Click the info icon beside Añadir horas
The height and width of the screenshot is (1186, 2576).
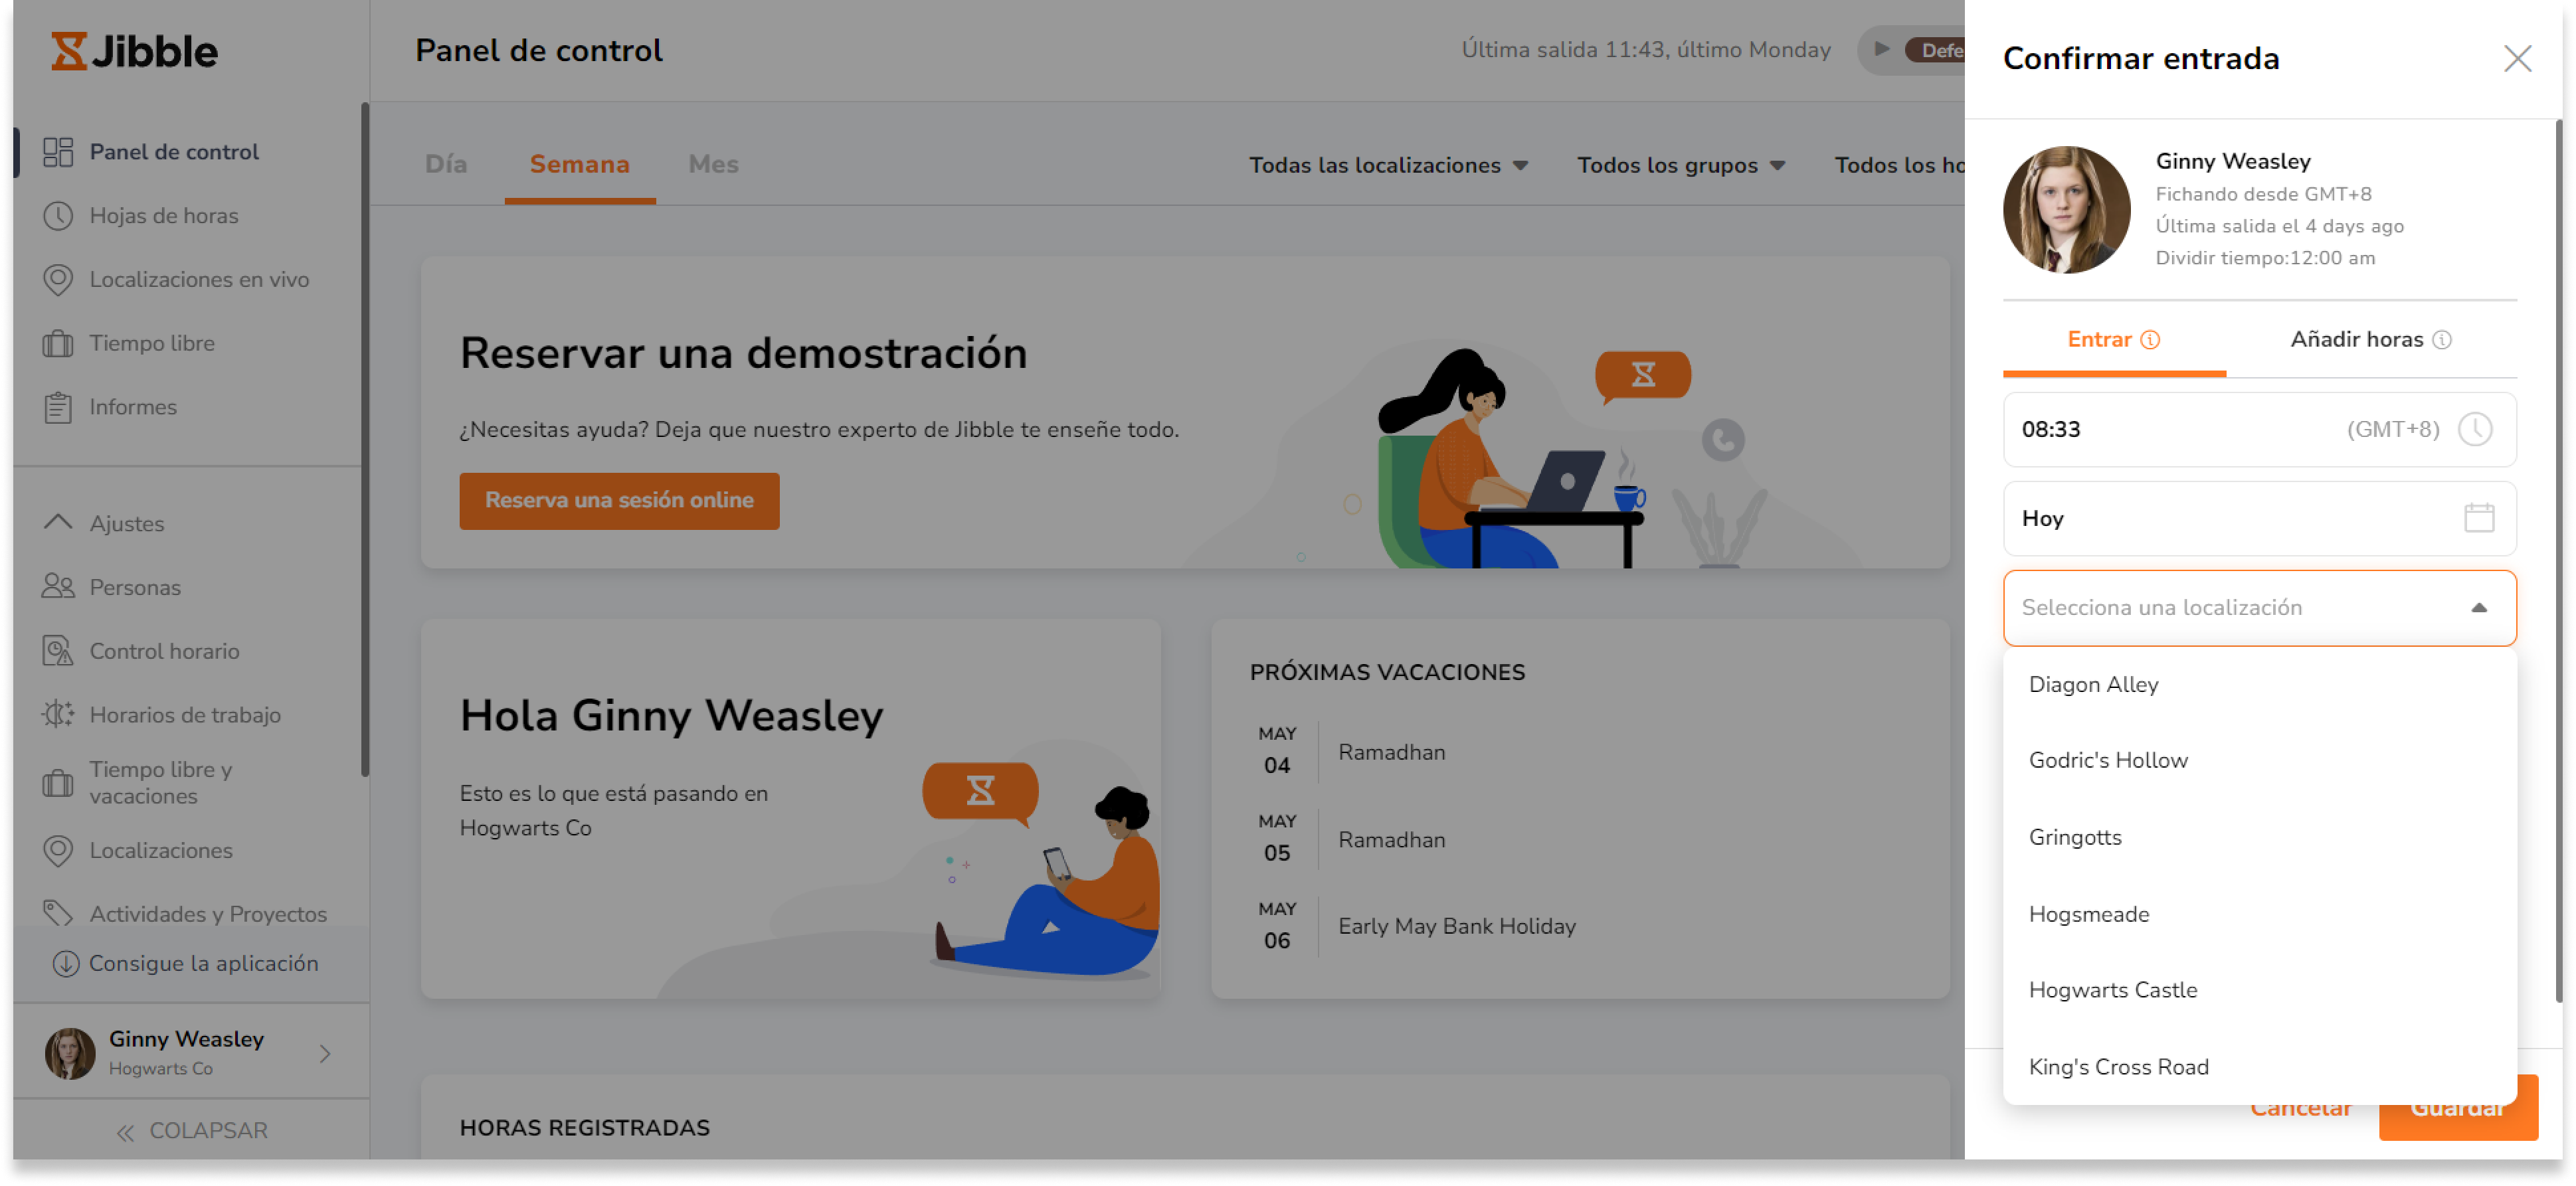2442,340
